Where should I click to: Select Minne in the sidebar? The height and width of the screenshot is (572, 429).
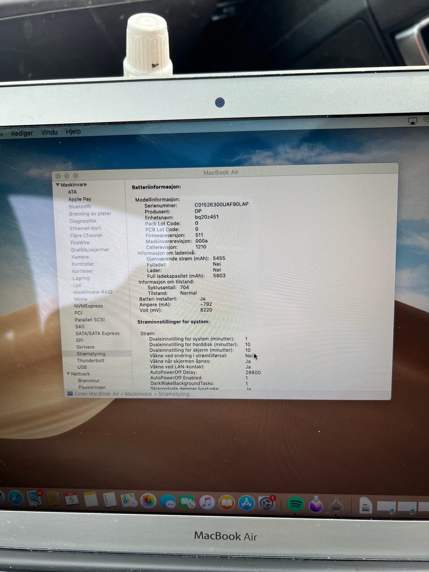80,299
